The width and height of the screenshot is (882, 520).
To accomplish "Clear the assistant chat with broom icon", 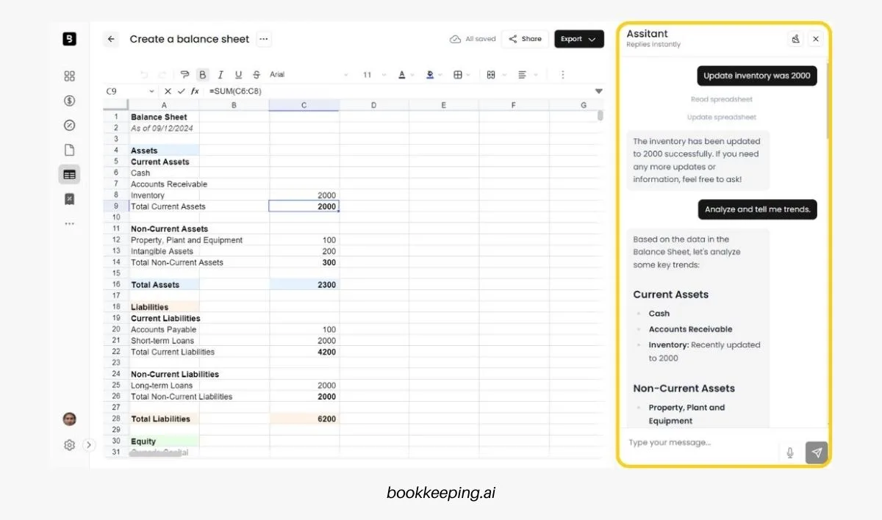I will [796, 39].
